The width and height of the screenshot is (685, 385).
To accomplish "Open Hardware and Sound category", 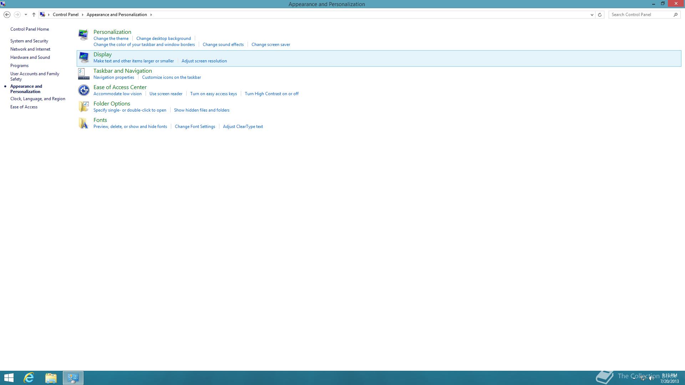I will coord(30,57).
